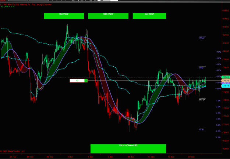Screen dimensions: 230x159
Task: Click the Day VWAP green button
Action: tap(149, 16)
